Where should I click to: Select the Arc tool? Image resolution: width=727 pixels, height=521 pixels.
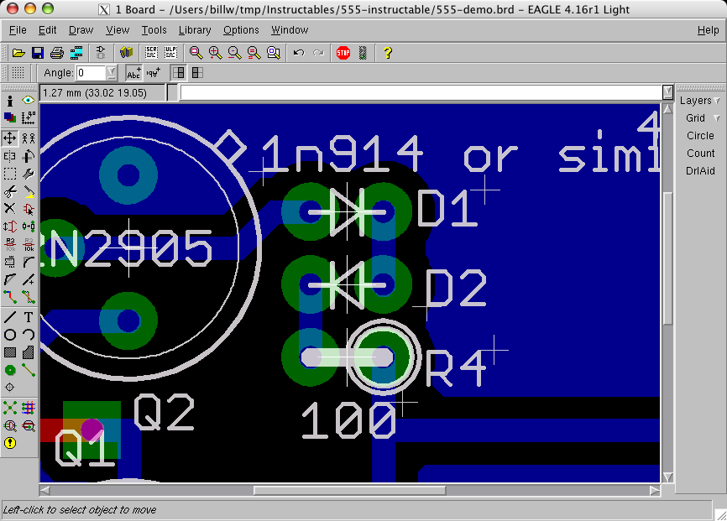point(29,335)
